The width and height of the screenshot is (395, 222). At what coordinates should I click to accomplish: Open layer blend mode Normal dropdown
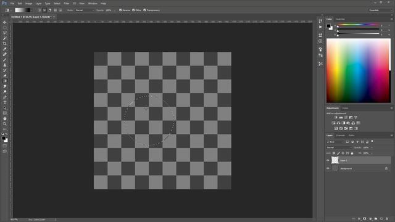coord(339,147)
